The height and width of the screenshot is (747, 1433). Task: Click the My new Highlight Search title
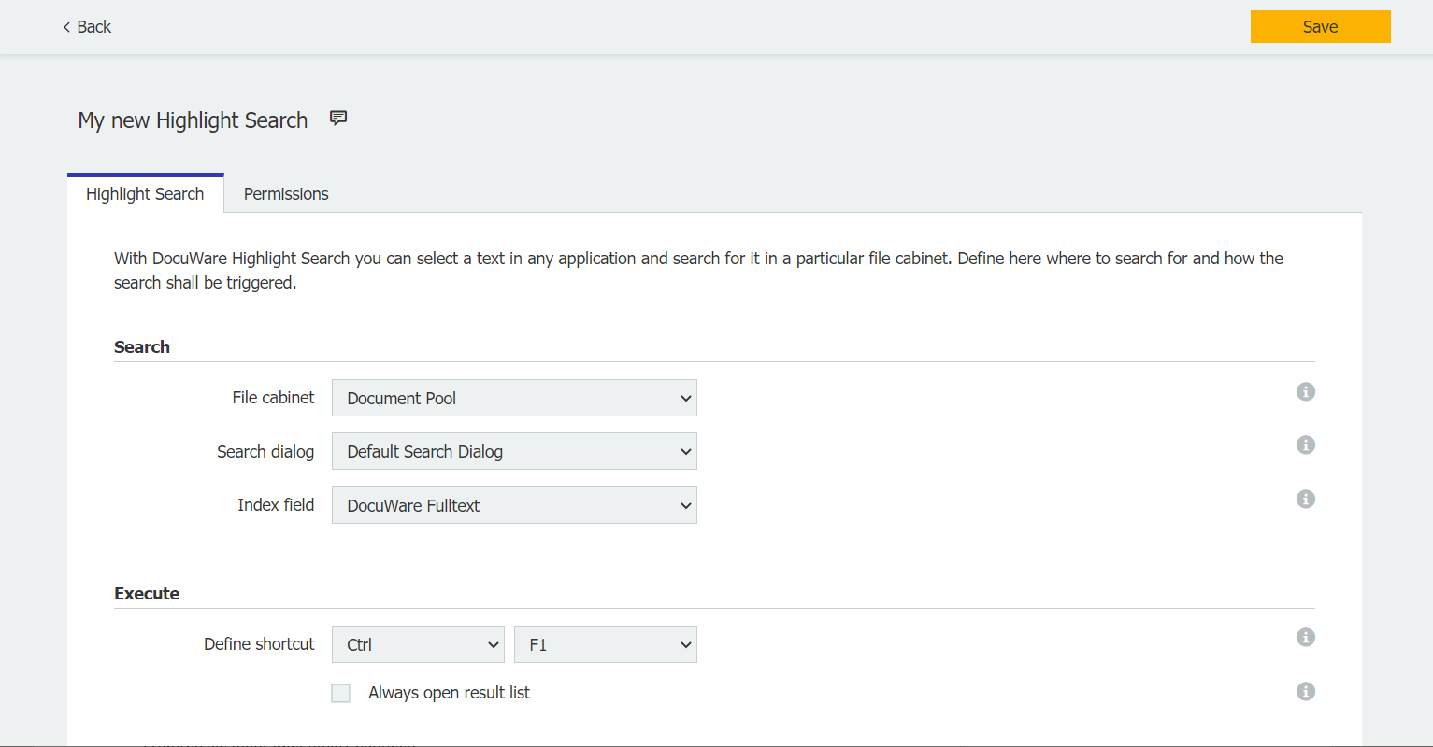(x=193, y=120)
